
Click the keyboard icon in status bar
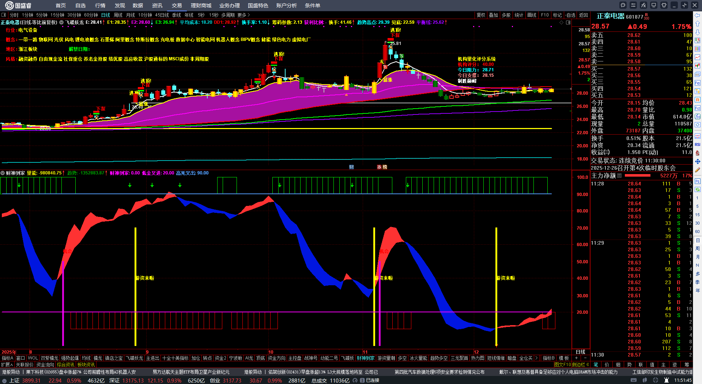click(x=634, y=380)
